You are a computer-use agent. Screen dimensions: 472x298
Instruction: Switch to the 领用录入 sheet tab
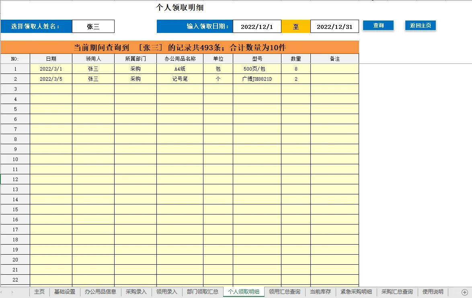166,292
